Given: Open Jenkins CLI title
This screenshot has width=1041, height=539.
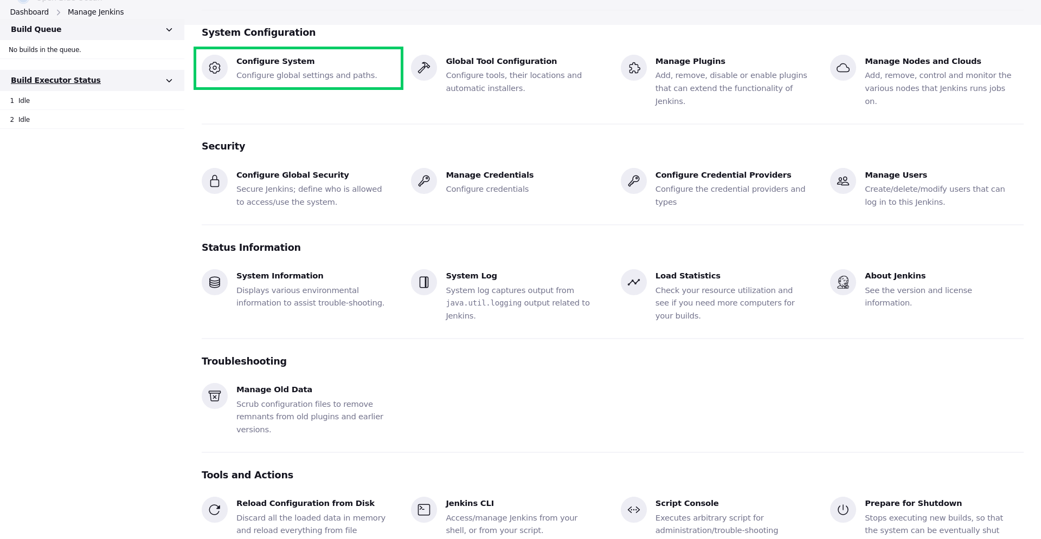Looking at the screenshot, I should [x=470, y=503].
